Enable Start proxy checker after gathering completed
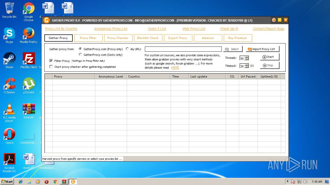330x185 pixels. (51, 67)
